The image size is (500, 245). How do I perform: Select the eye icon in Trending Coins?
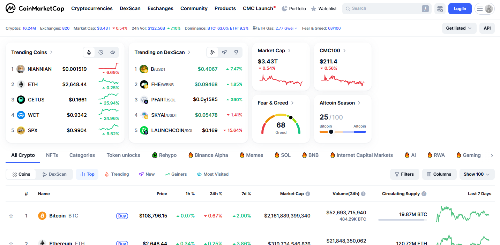[113, 52]
